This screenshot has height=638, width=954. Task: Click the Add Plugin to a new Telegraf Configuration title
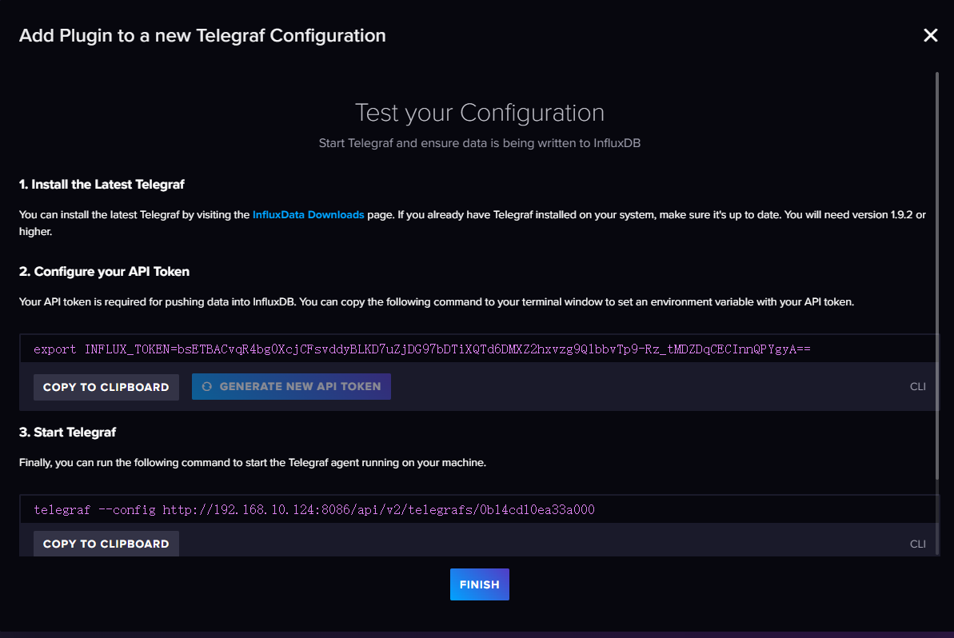point(202,36)
